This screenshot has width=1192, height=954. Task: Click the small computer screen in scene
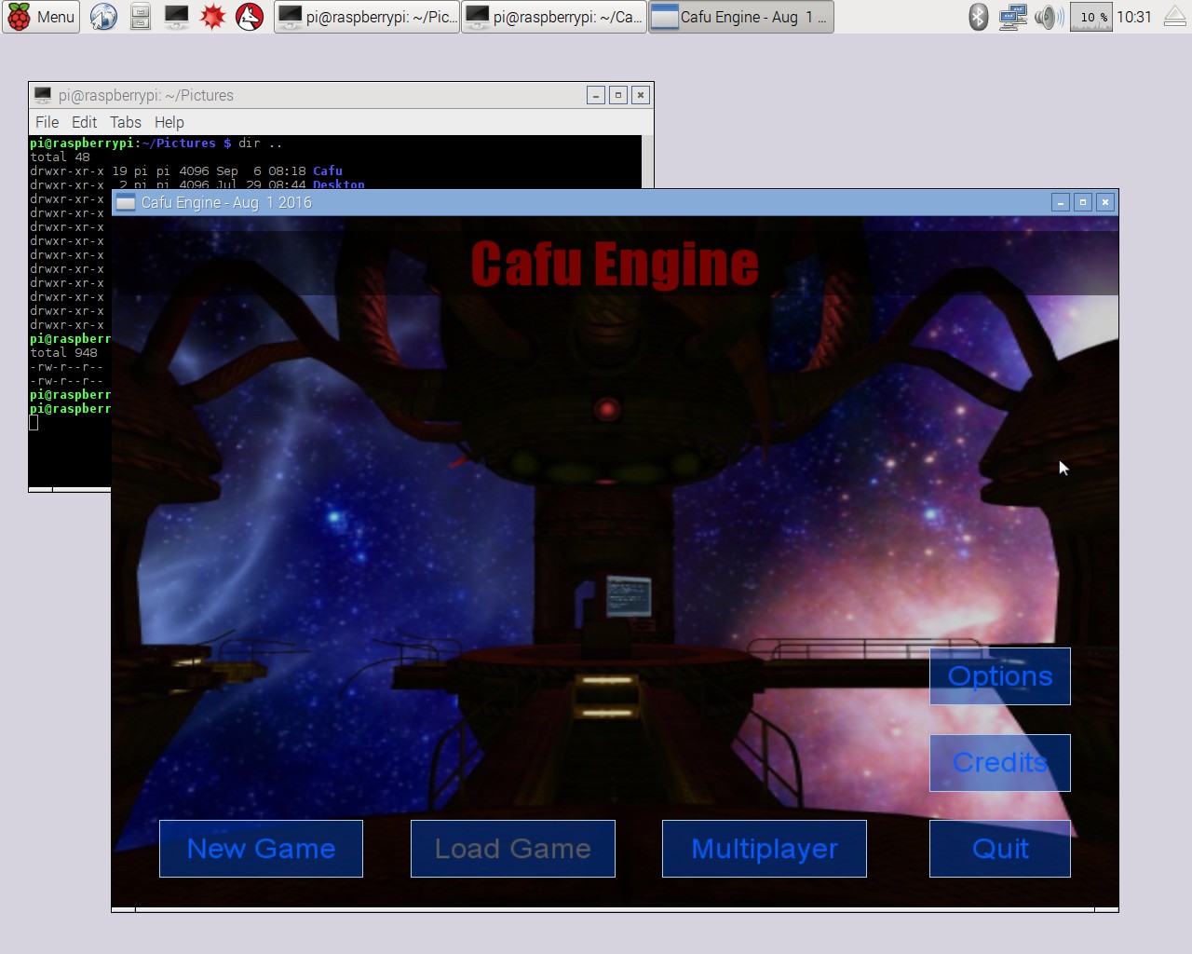[628, 596]
